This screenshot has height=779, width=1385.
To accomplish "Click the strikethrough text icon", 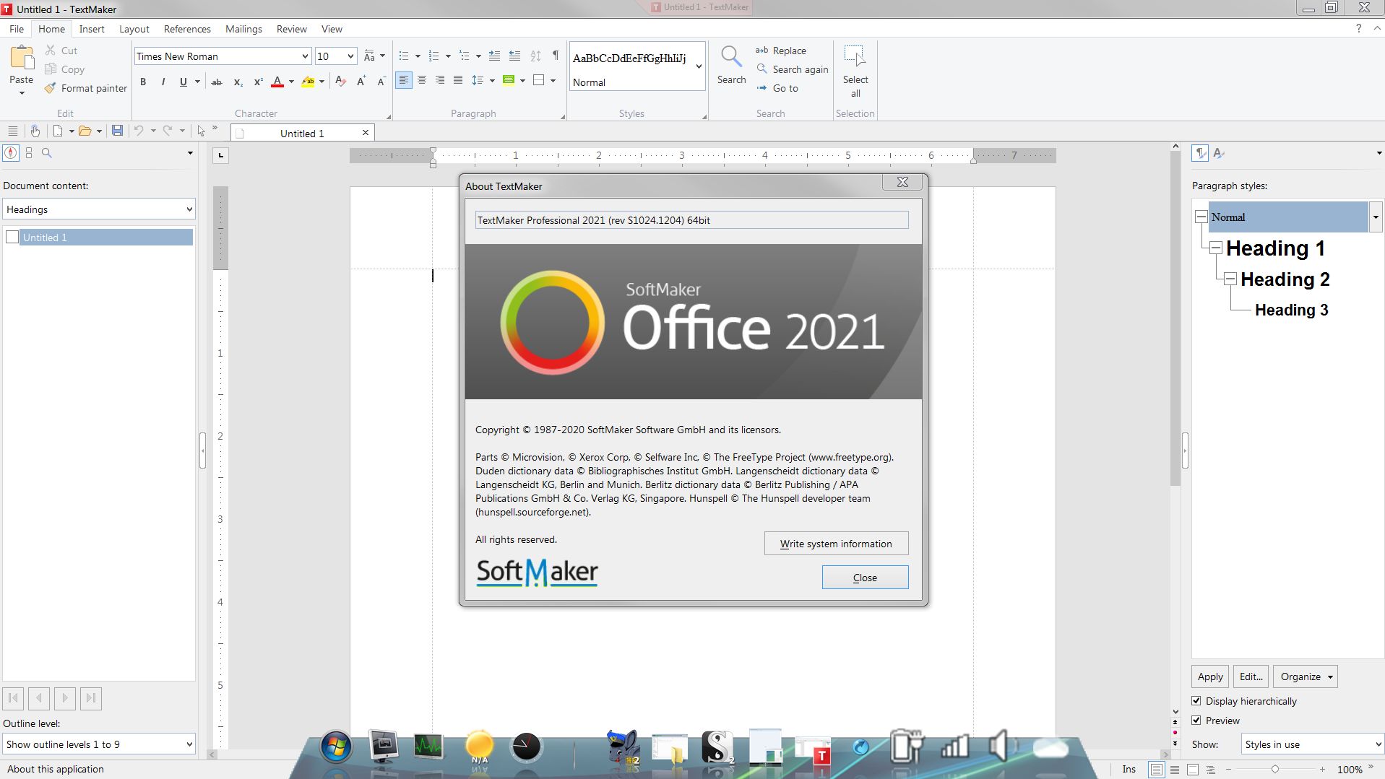I will [216, 82].
